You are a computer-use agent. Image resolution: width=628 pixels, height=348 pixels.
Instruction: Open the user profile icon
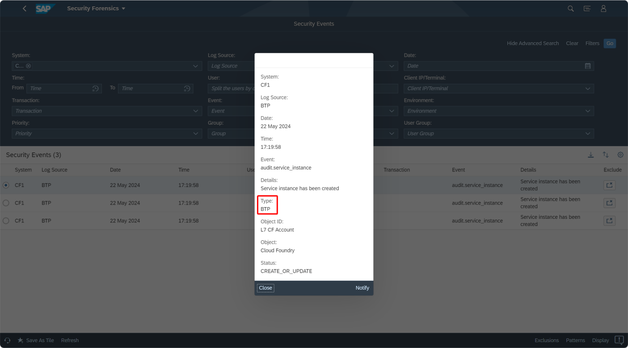(603, 8)
